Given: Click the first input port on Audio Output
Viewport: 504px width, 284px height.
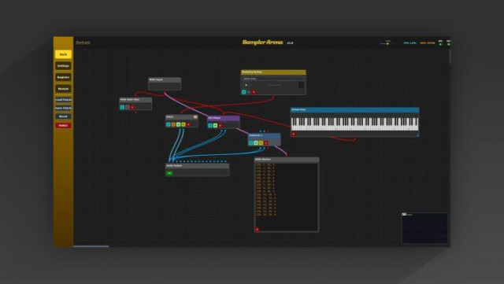Looking at the screenshot, I should (x=169, y=161).
